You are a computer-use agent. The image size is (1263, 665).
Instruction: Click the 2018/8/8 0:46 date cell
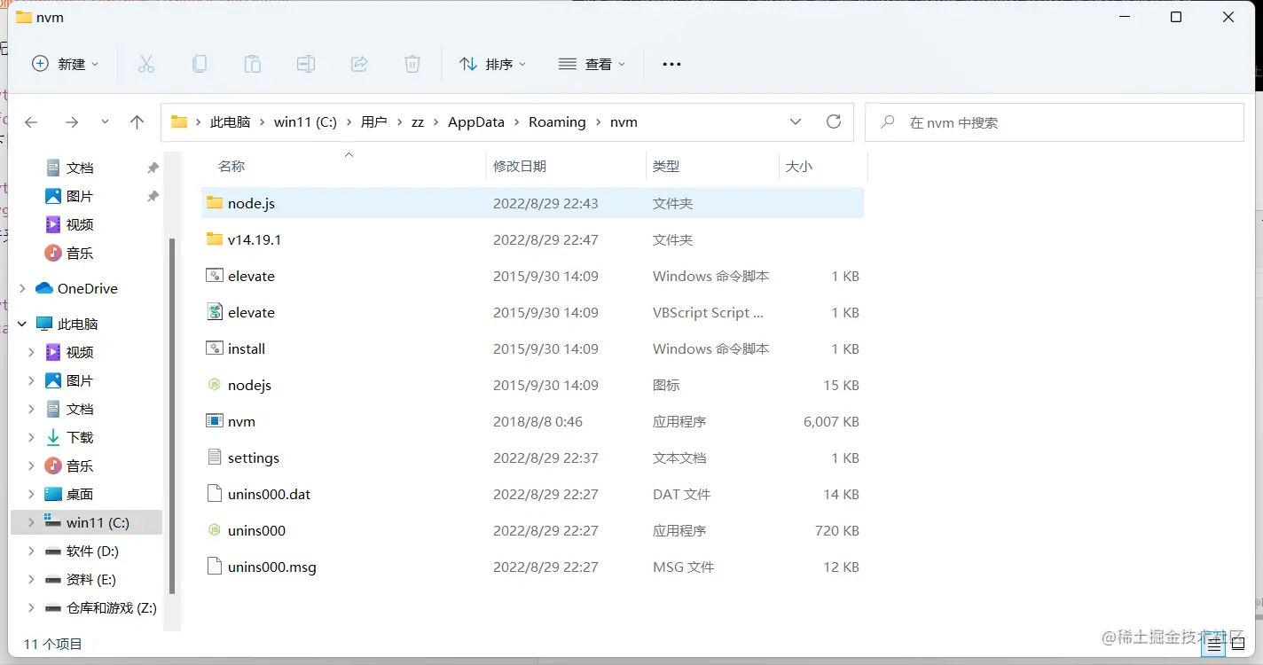(538, 421)
